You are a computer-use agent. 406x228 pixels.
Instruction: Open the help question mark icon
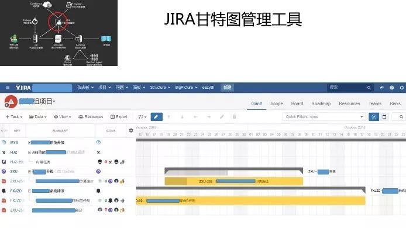391,88
